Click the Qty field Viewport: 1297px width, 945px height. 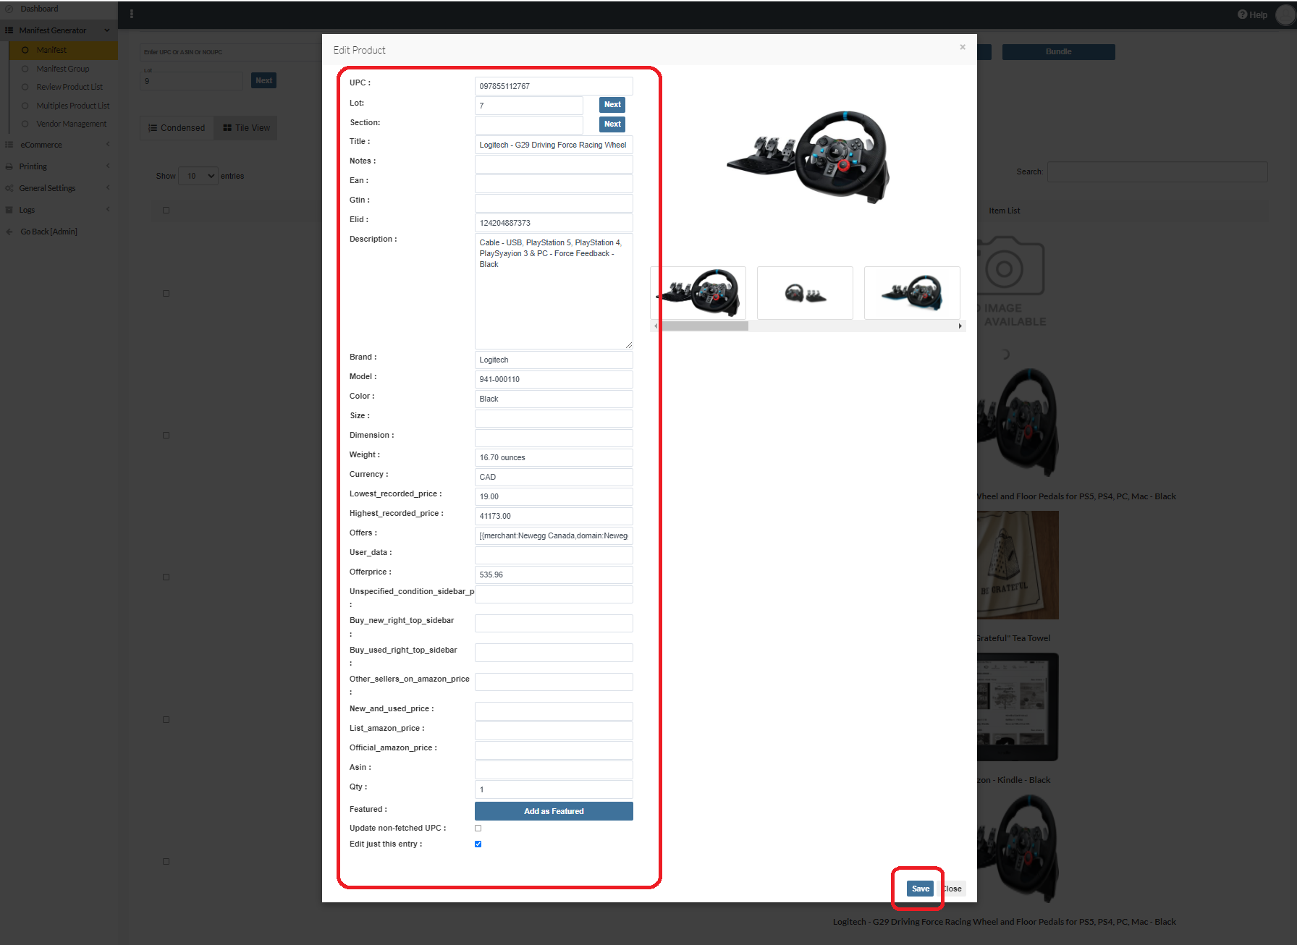coord(554,789)
